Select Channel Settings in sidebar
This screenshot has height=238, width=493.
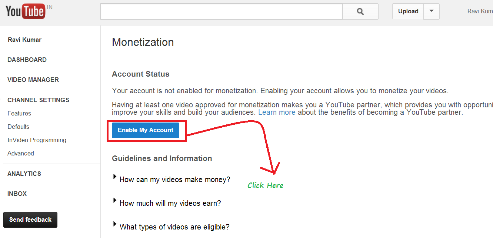tap(38, 100)
